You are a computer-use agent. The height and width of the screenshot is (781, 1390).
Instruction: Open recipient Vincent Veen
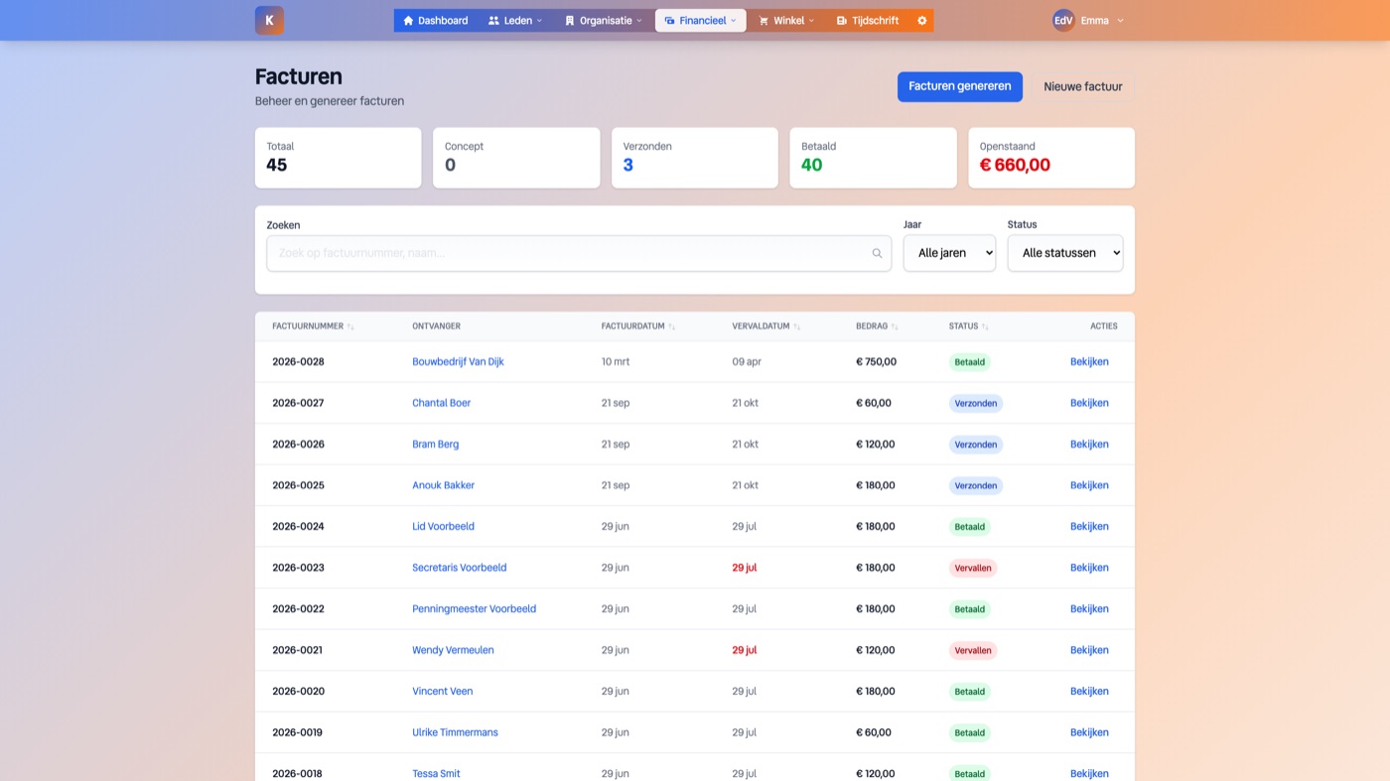coord(443,692)
